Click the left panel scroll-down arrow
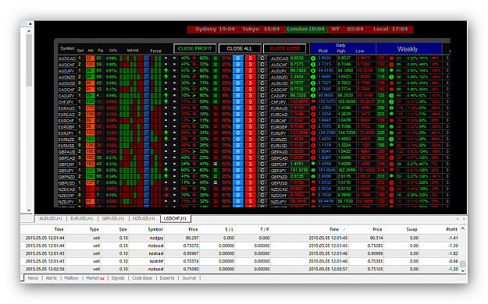The image size is (488, 304). coord(29,210)
